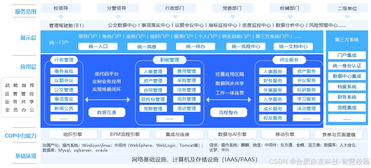This screenshot has width=371, height=168.
Task: Select 领导门户 in the portal list
Action: click(88, 36)
